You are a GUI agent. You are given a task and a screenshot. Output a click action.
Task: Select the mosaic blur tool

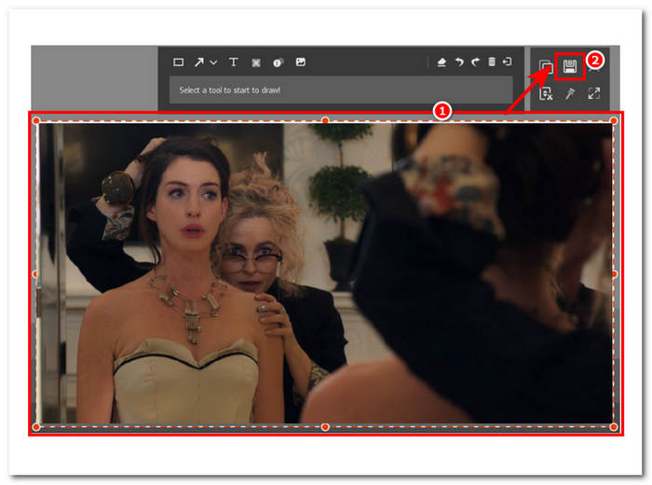coord(255,62)
